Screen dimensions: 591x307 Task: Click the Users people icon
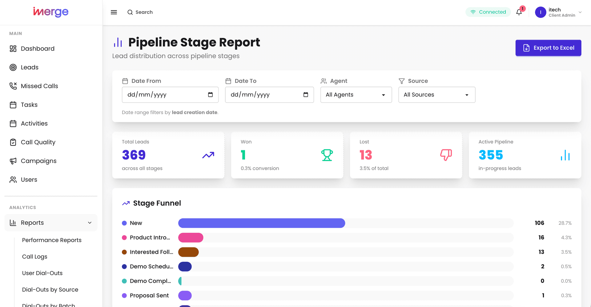coord(13,180)
